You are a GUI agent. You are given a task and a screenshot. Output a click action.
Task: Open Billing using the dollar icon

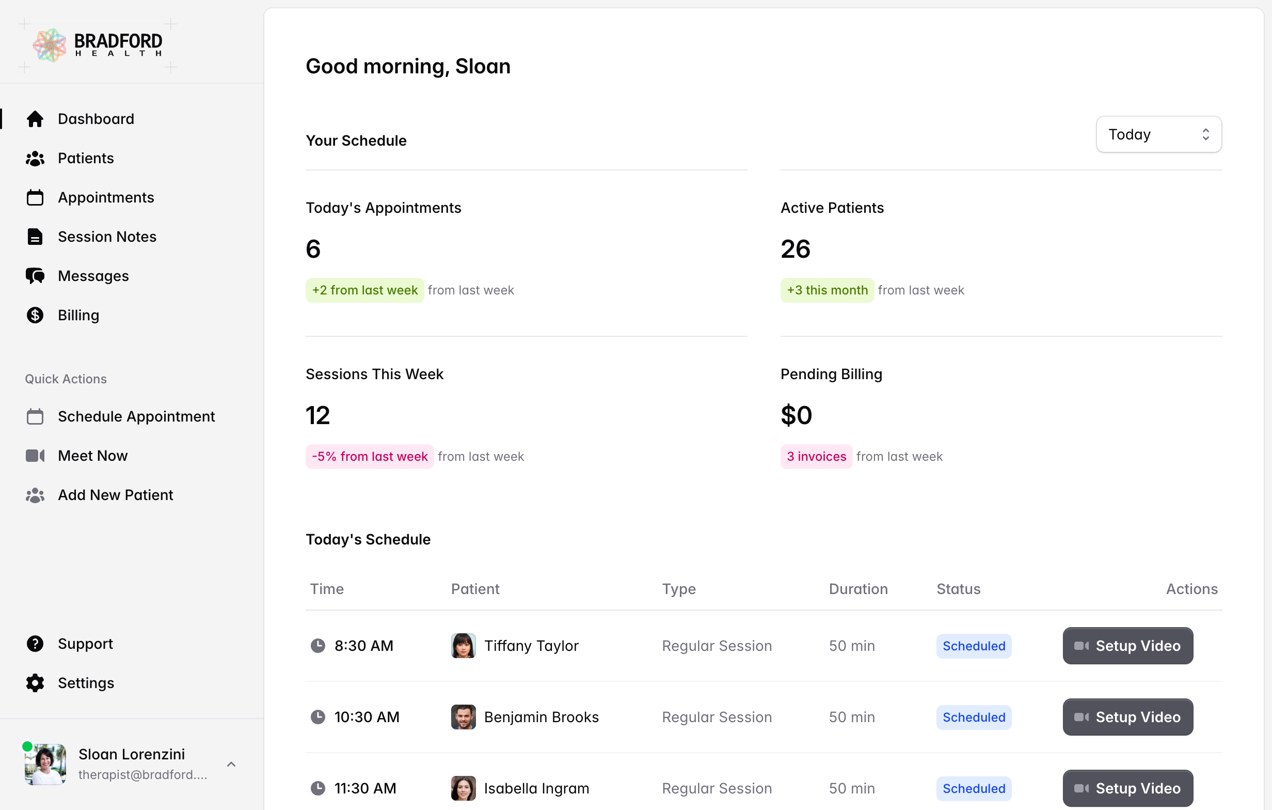(35, 315)
